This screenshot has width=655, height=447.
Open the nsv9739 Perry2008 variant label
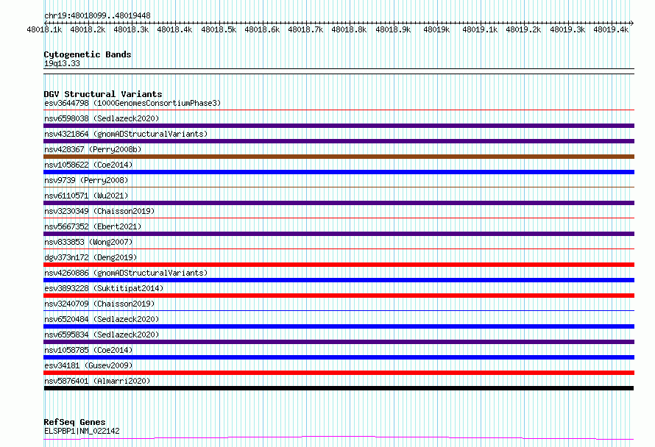[x=86, y=180]
